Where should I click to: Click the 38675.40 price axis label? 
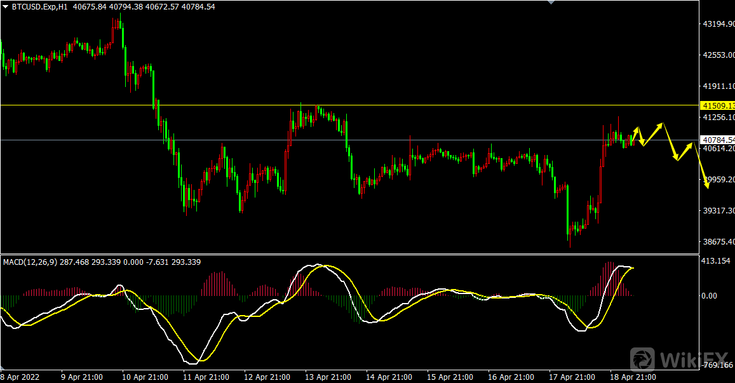(718, 242)
